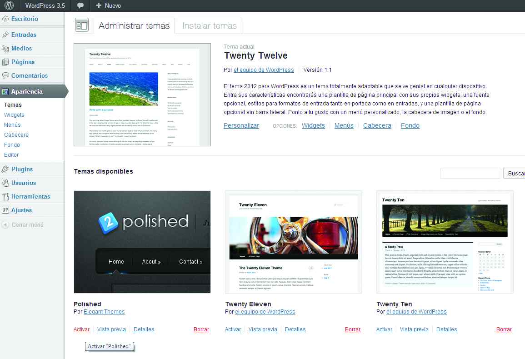Show Detalles for the Polished theme
525x359 pixels.
point(144,329)
